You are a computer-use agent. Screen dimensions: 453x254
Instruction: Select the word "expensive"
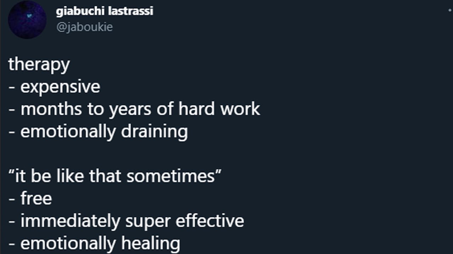[x=60, y=87]
